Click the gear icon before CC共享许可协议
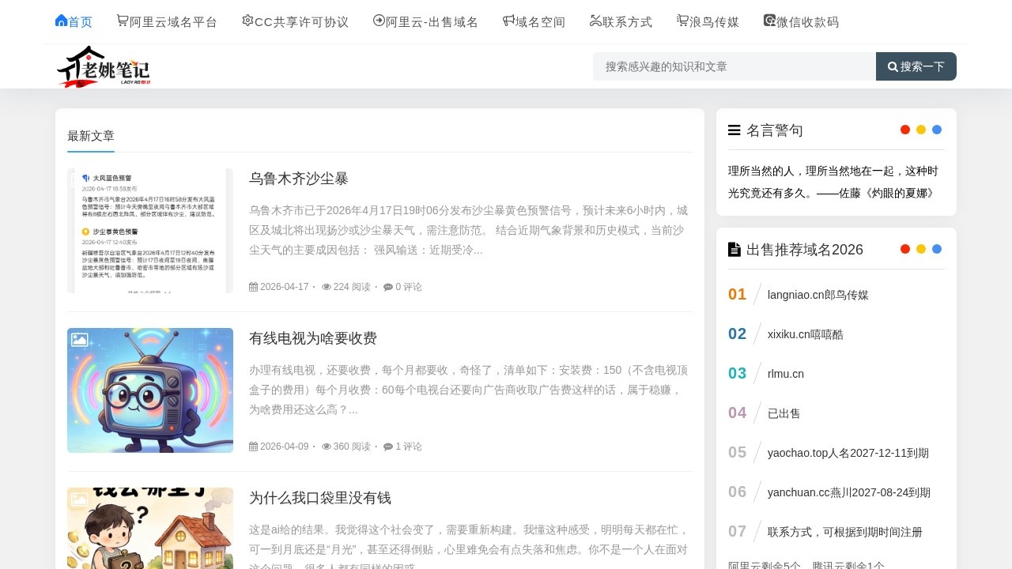Viewport: 1012px width, 569px height. [247, 21]
